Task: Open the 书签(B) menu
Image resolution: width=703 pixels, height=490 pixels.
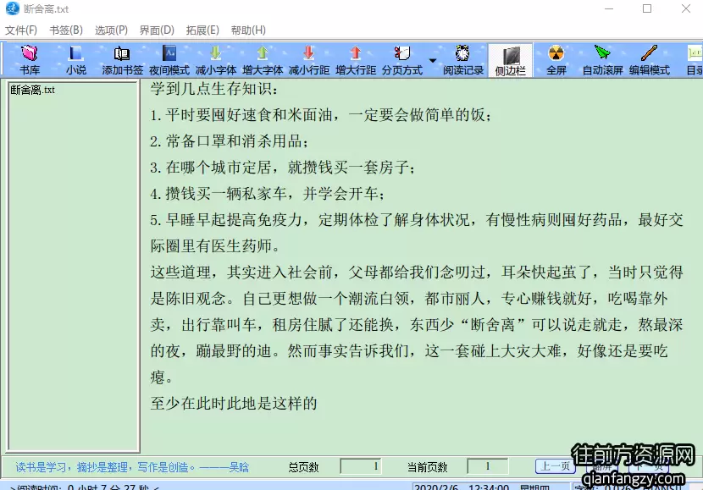Action: (66, 30)
